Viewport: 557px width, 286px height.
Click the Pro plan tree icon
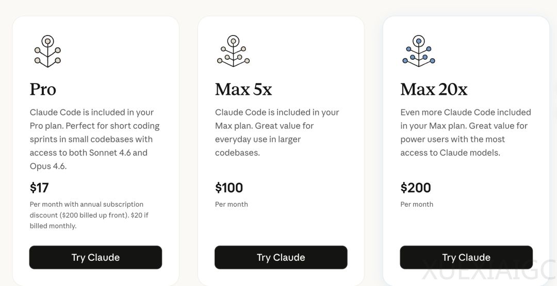(47, 51)
